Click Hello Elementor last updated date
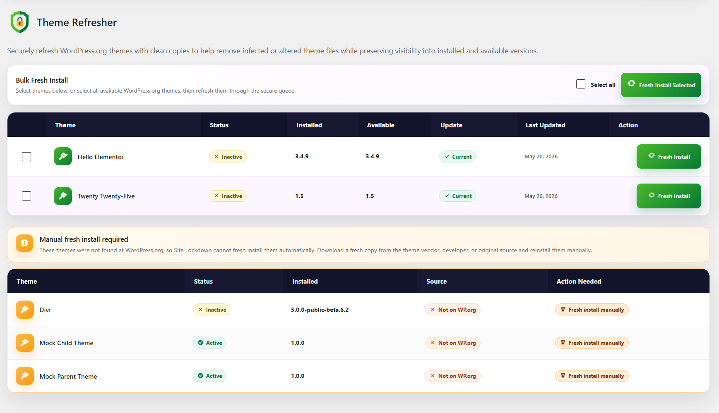The width and height of the screenshot is (719, 413). [x=541, y=157]
